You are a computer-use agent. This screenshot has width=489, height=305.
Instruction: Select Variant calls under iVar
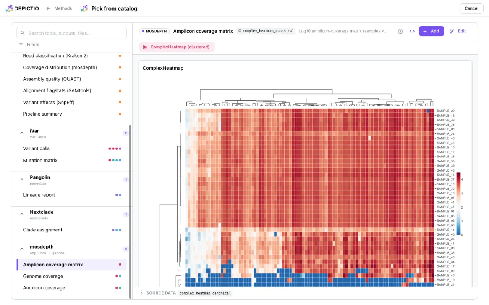coord(72,149)
